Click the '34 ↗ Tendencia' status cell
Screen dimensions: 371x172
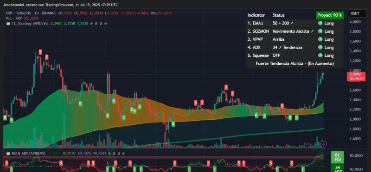pos(287,48)
